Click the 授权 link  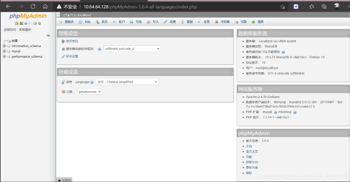coord(249,173)
